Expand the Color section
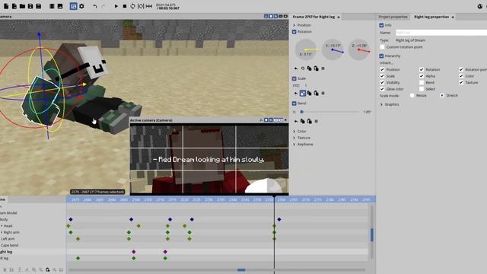The height and width of the screenshot is (274, 487). [294, 132]
